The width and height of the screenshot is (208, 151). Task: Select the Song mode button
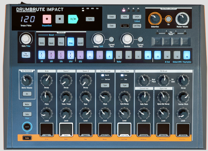tap(42, 42)
